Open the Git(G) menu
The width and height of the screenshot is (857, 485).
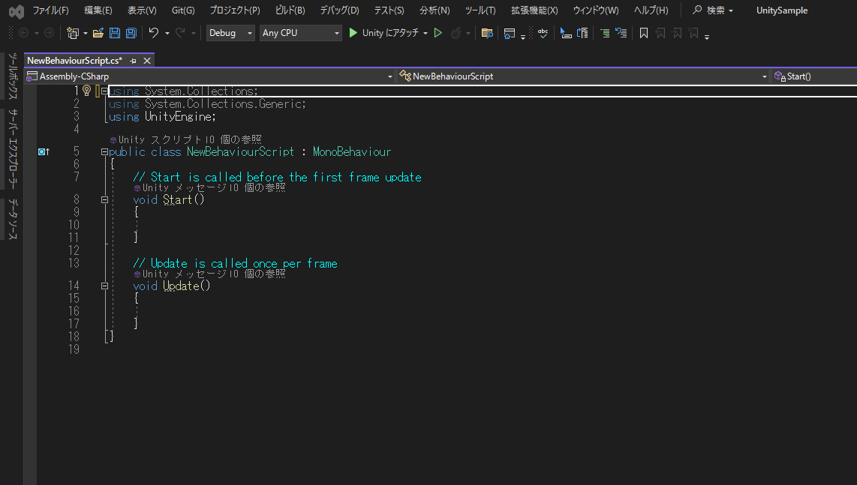[x=182, y=10]
